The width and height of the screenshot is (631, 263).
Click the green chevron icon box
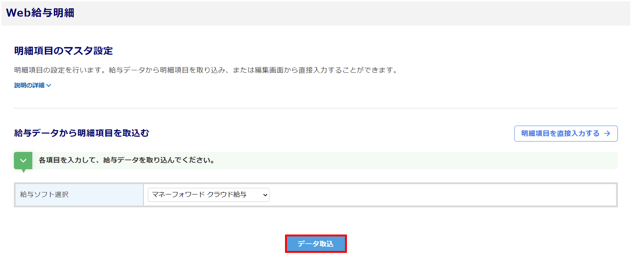pos(23,160)
